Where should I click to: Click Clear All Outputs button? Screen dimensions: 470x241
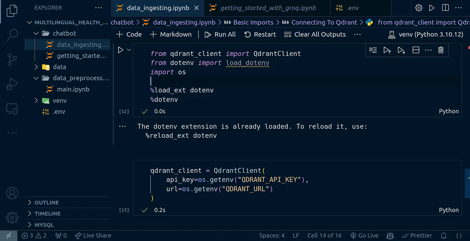click(315, 34)
